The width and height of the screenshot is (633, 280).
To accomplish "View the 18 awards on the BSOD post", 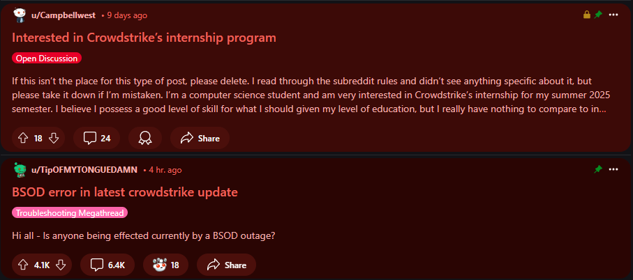I will (x=165, y=265).
